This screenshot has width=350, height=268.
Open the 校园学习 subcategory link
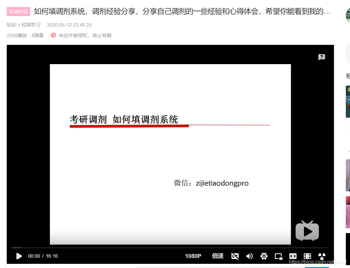31,25
